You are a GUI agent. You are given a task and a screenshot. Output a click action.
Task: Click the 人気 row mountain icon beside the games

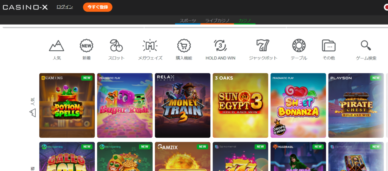33,113
